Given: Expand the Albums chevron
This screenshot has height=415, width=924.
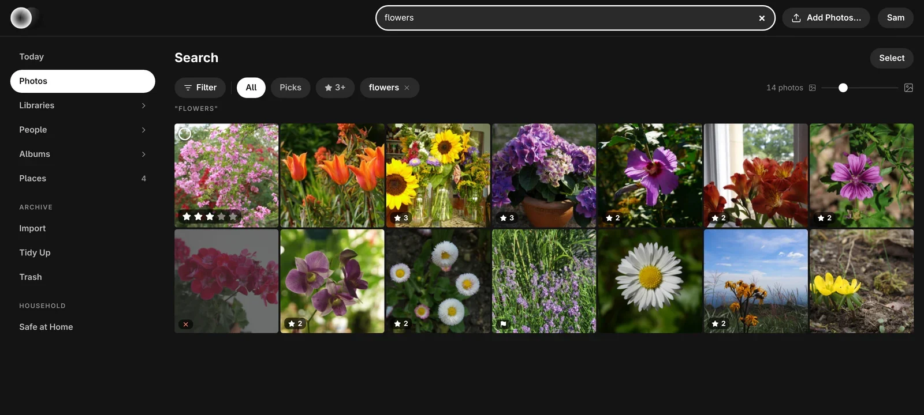Looking at the screenshot, I should point(144,154).
